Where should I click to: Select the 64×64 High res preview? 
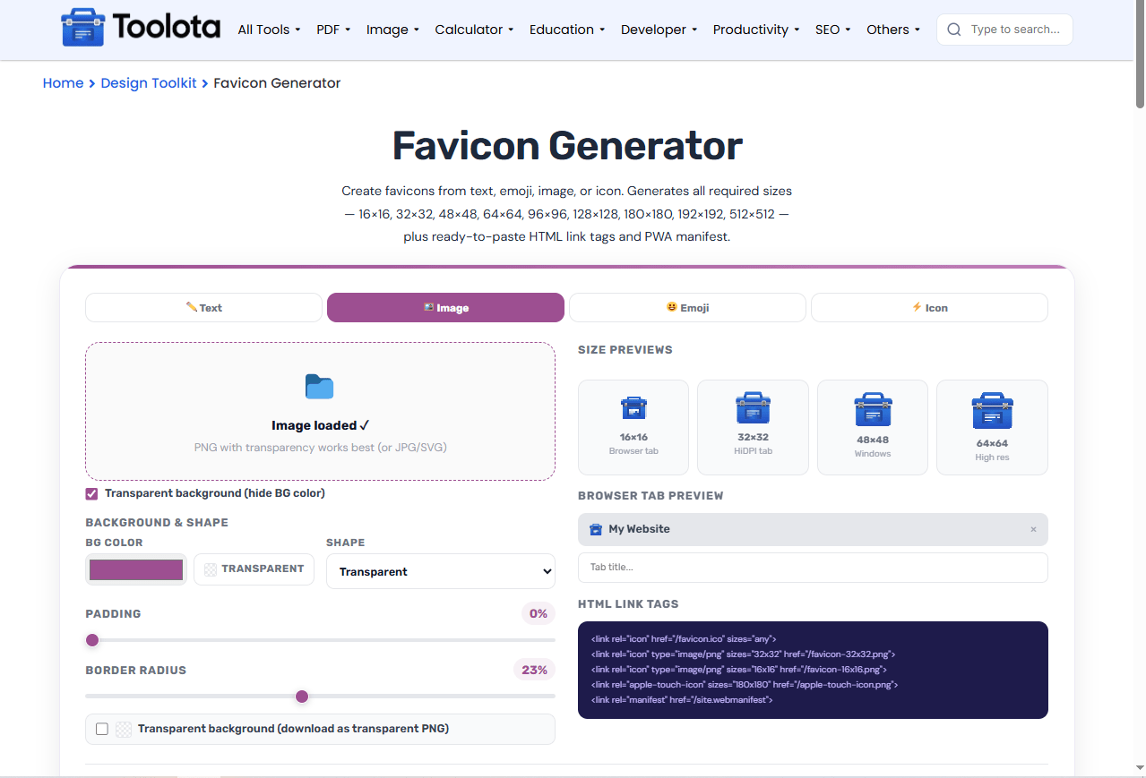tap(992, 427)
